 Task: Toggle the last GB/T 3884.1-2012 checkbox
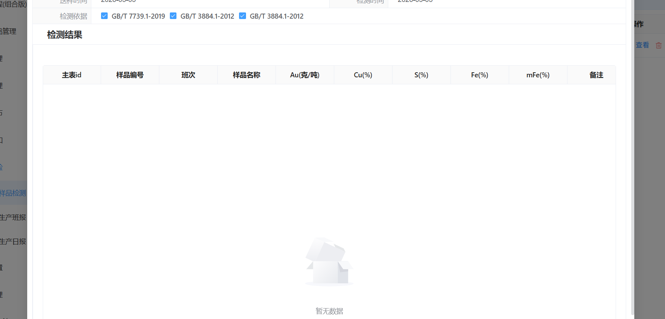point(243,16)
